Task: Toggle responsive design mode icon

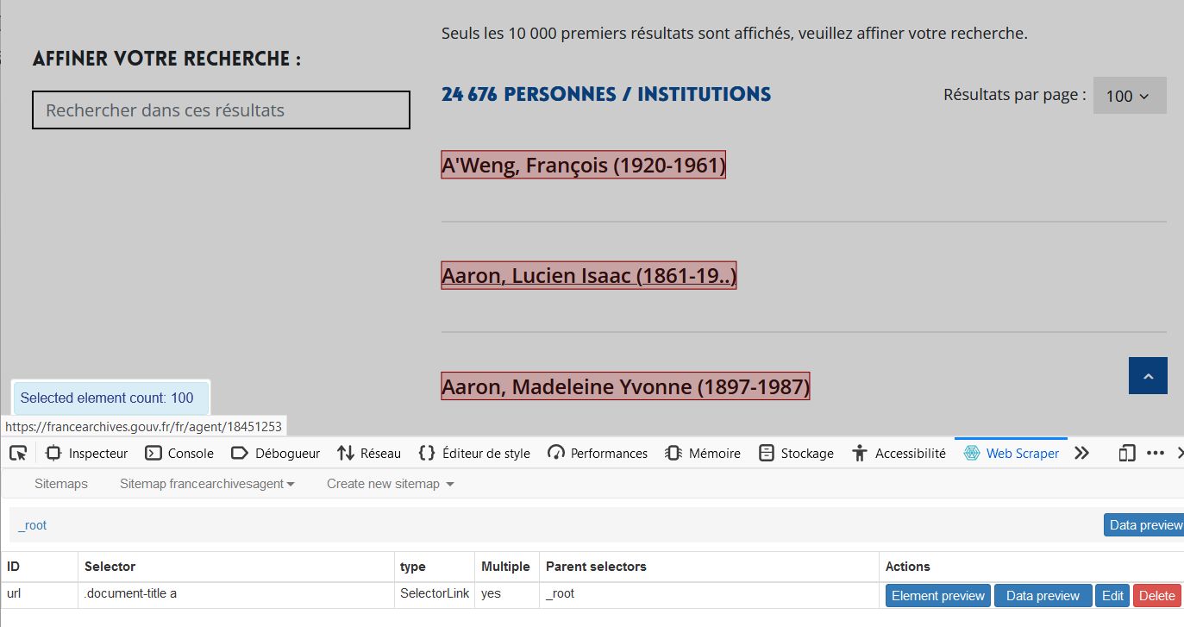Action: [1126, 453]
